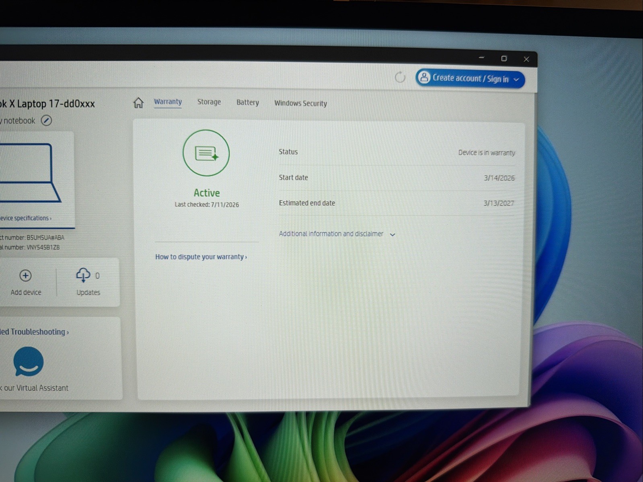
Task: Click the Laptop 17-dd0xxx device title
Action: click(47, 104)
